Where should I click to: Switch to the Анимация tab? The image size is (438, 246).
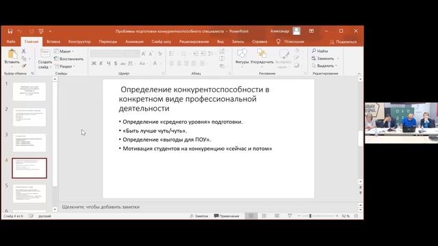coord(134,42)
